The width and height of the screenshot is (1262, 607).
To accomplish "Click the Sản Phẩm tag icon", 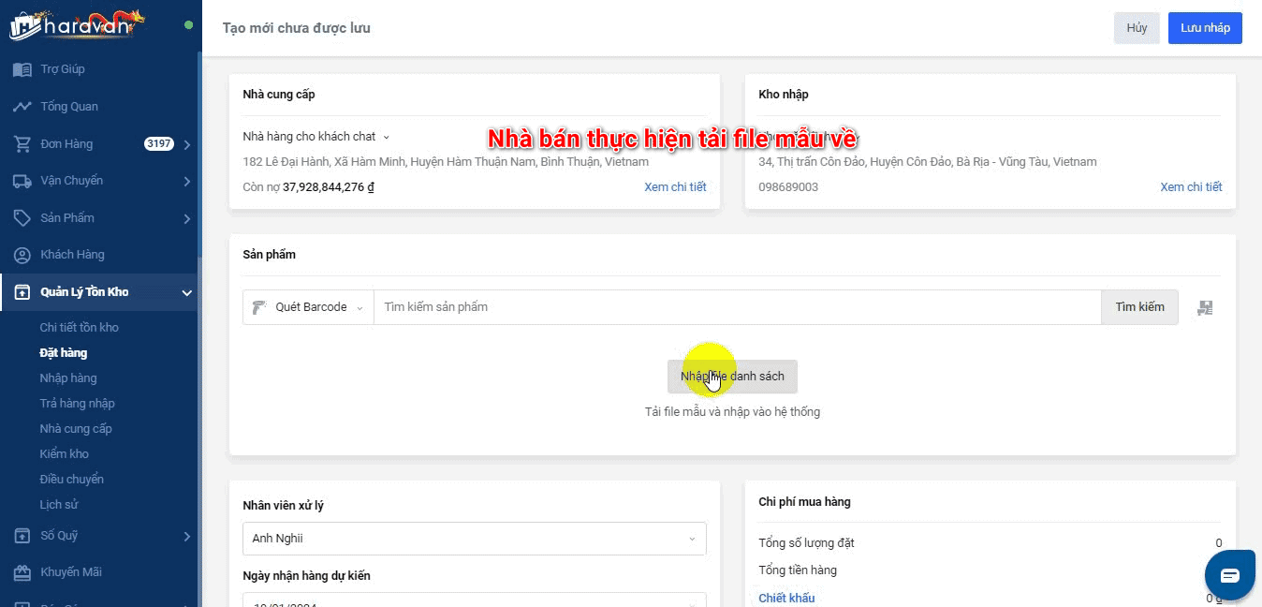I will (x=22, y=218).
